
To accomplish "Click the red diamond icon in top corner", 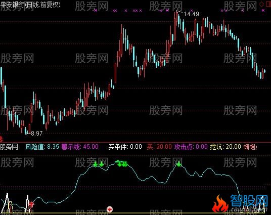I will [262, 5].
